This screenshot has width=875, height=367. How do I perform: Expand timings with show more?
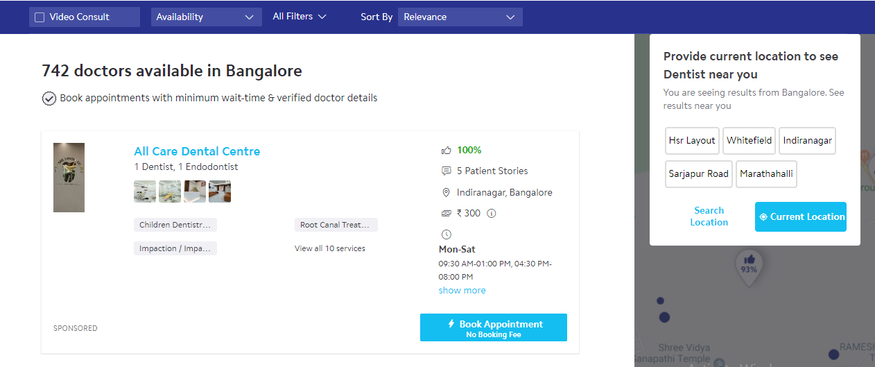(x=462, y=291)
